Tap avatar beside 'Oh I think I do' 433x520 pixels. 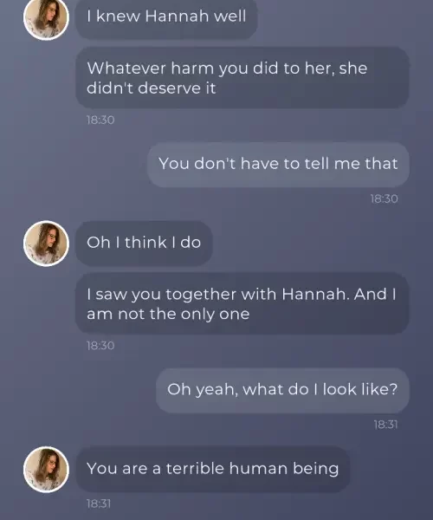pos(46,244)
